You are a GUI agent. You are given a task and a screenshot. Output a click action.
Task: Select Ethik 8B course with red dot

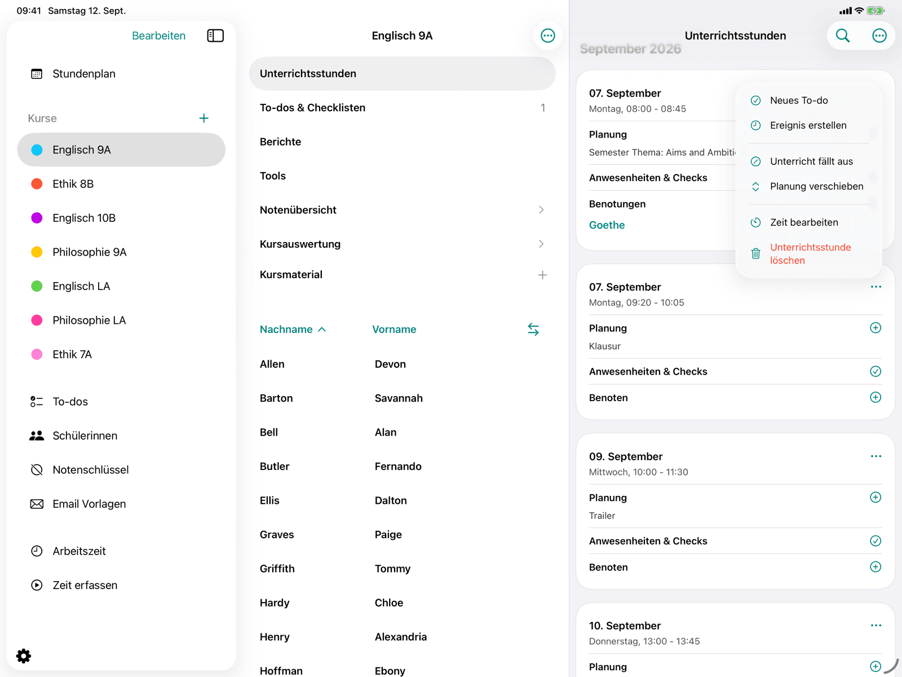121,184
